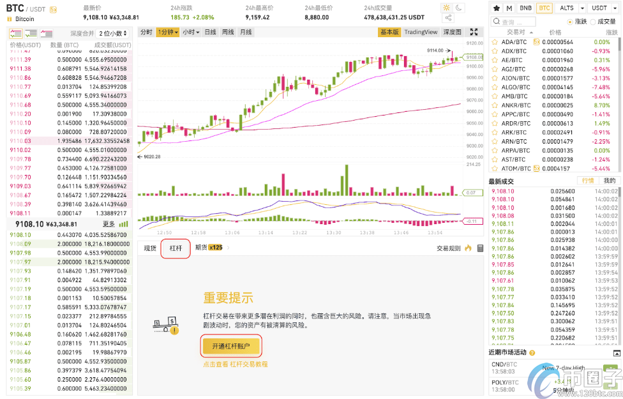623x399 pixels.
Task: Open the favorites star tab in markets panel
Action: click(496, 8)
